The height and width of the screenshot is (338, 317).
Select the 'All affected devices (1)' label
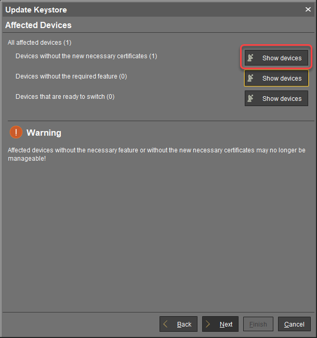click(x=39, y=43)
